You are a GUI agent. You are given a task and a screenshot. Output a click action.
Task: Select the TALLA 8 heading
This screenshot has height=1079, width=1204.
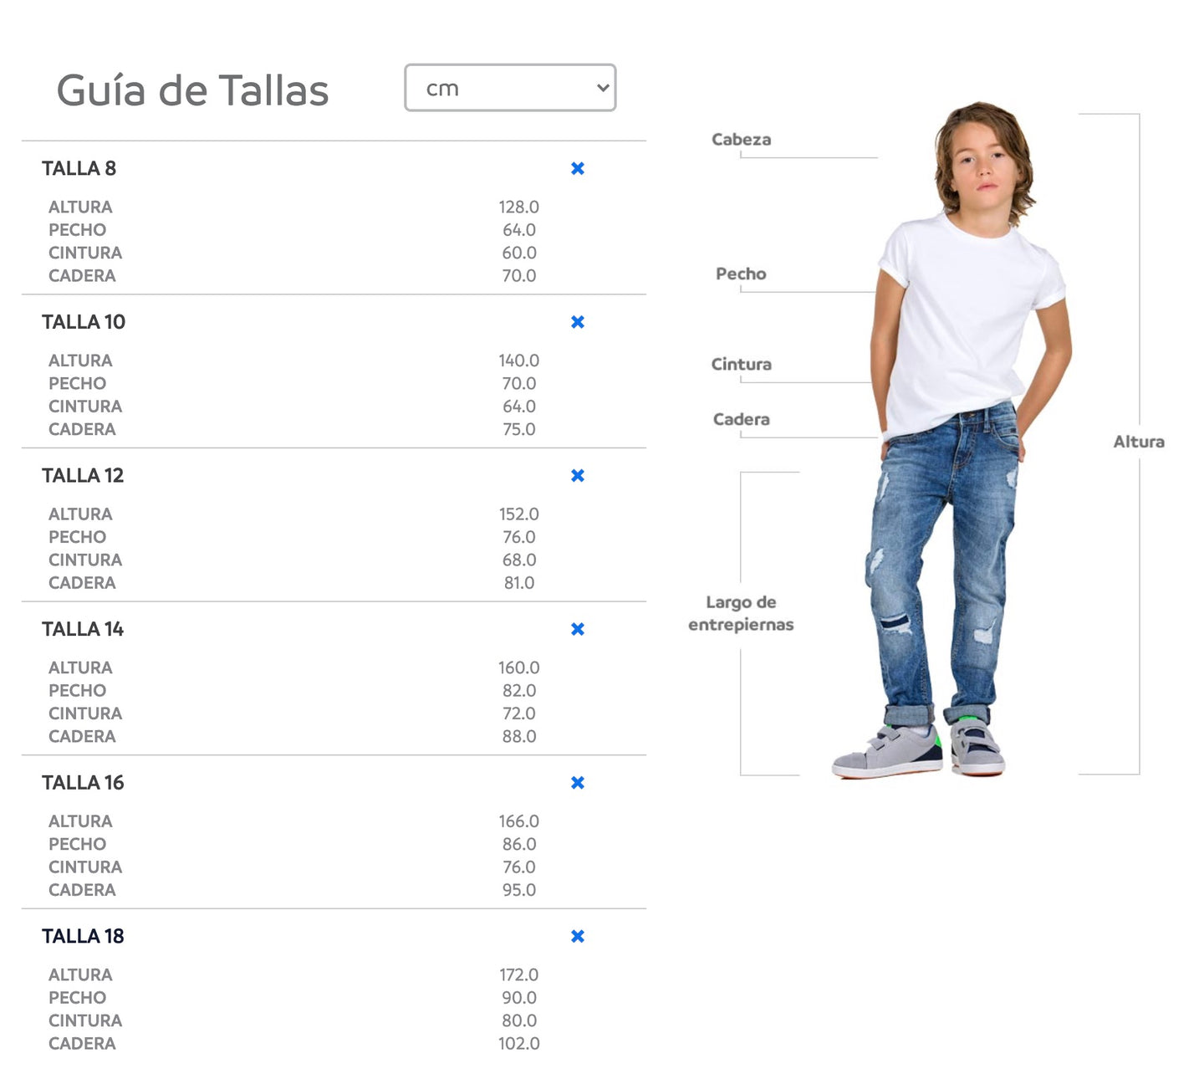point(79,169)
